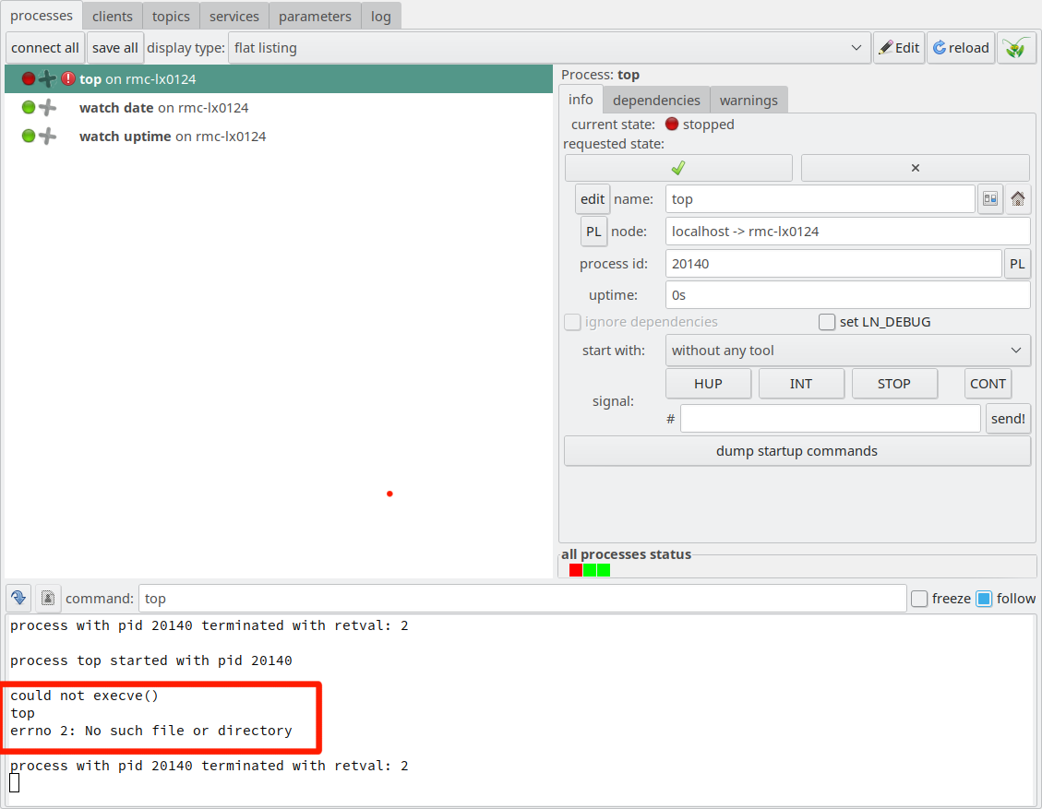Send STOP signal
The height and width of the screenshot is (809, 1042).
click(893, 384)
